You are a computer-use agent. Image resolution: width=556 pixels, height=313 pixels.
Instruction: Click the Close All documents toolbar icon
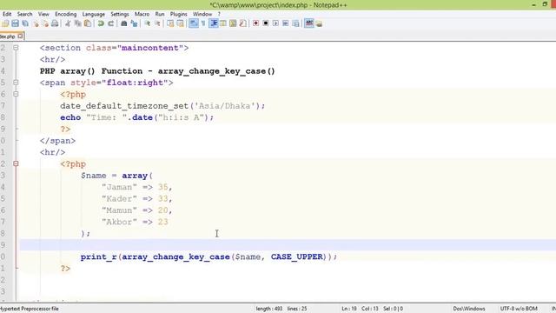point(45,23)
